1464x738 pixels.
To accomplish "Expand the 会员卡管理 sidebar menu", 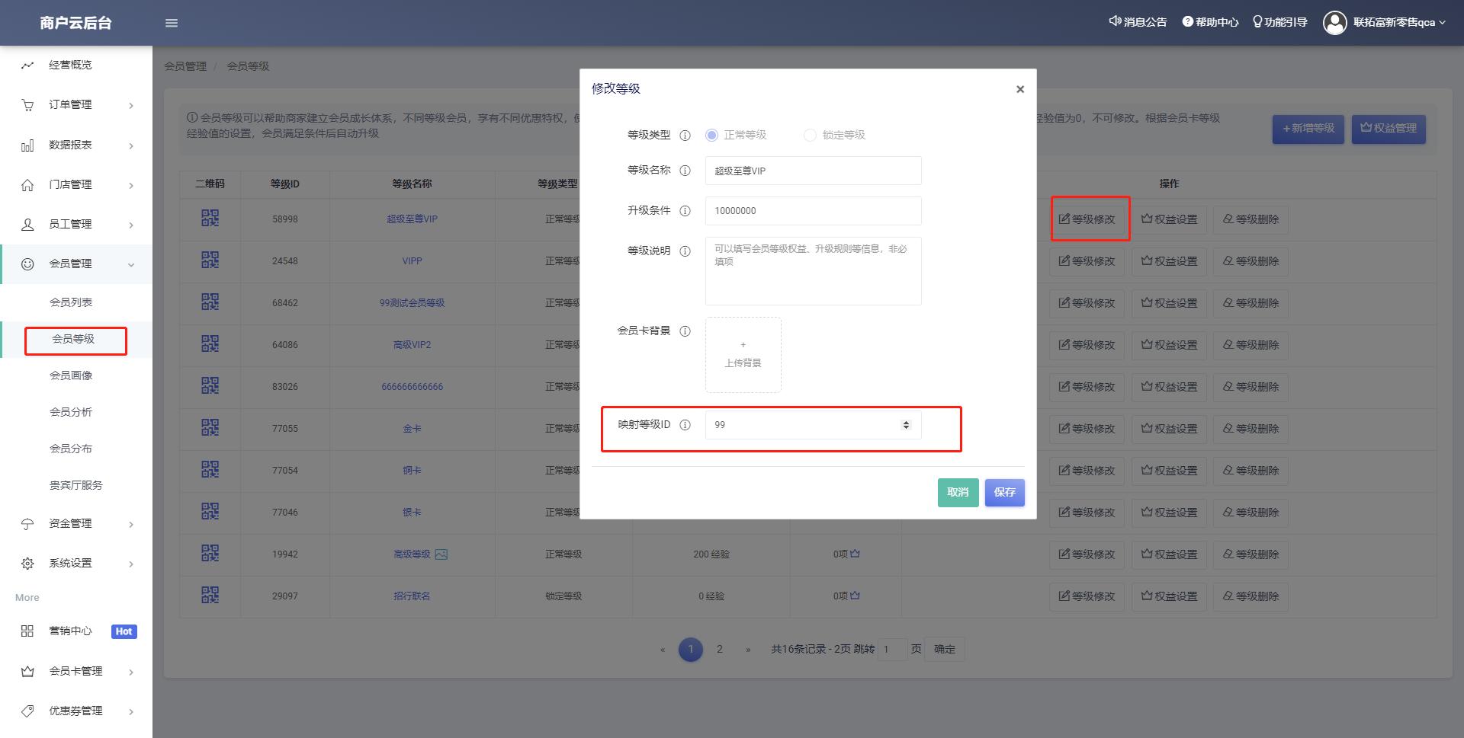I will tap(76, 672).
